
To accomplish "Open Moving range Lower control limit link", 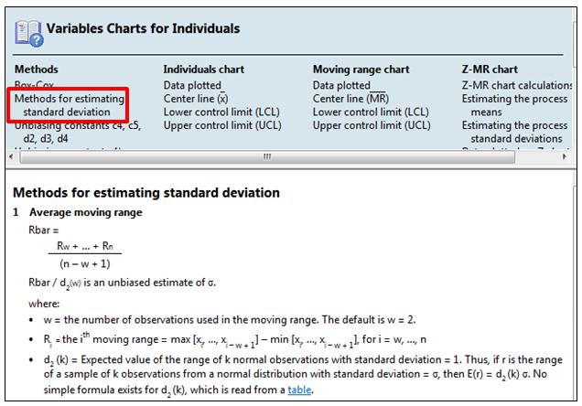I will point(372,112).
